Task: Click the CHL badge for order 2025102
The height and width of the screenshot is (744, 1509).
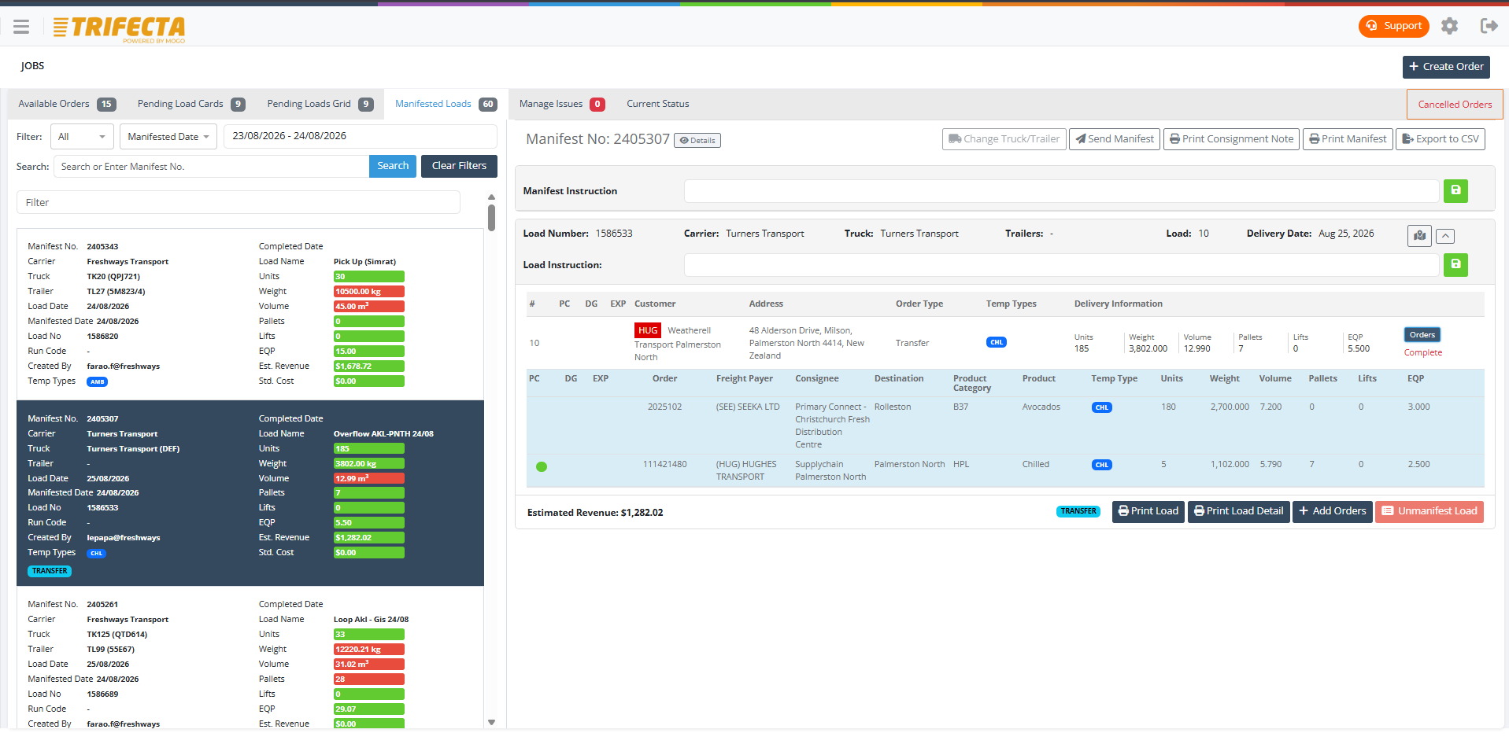Action: [x=1102, y=407]
